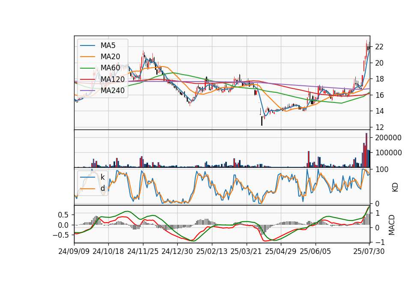
Task: Click the MACD left axis value 0.5
Action: (63, 215)
